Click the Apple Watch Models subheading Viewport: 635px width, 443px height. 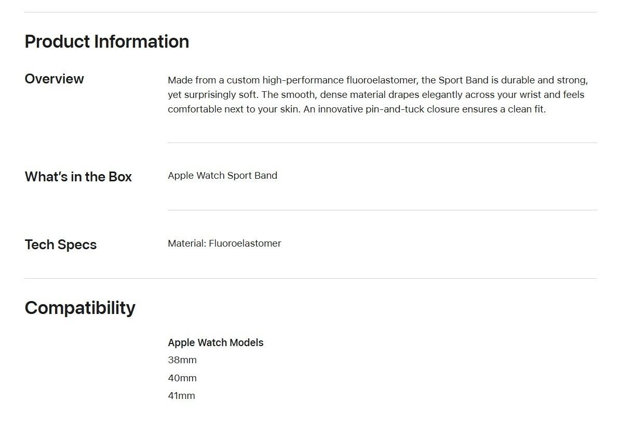[x=215, y=342]
